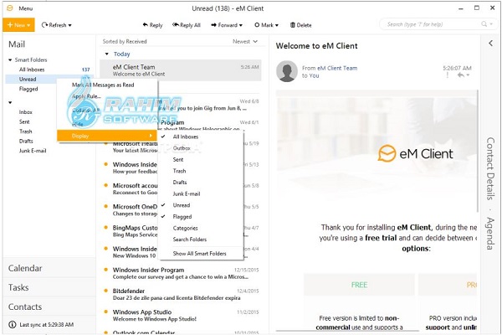Click the Reply toolbar button
502x335 pixels.
[153, 25]
